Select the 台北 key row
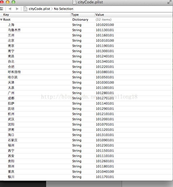 [x=11, y=61]
